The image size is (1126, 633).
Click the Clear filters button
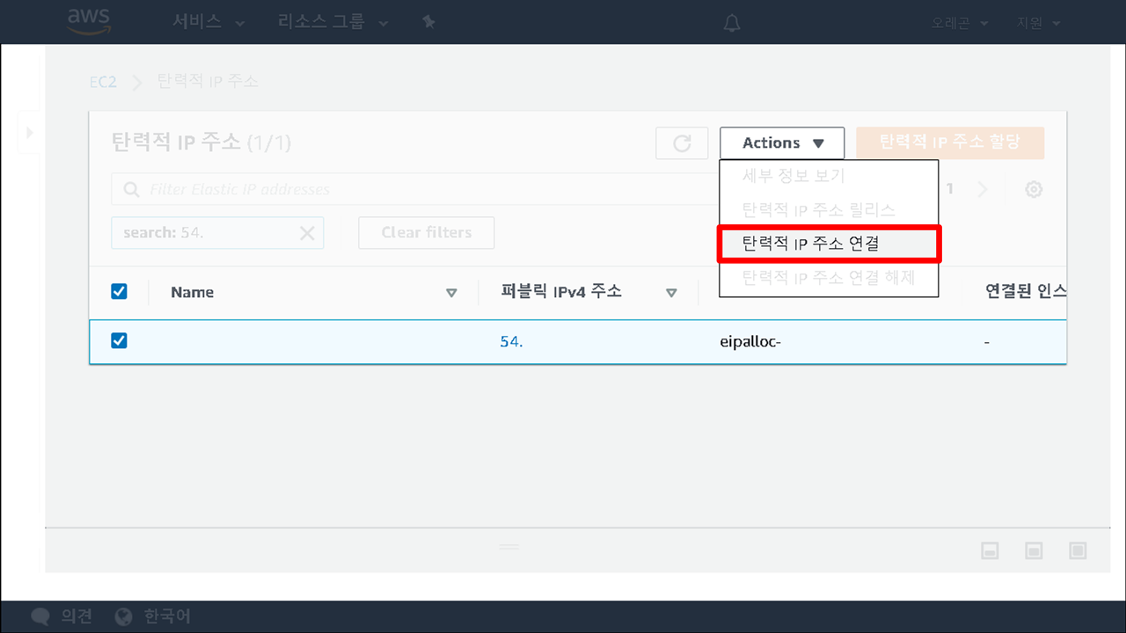(x=427, y=233)
